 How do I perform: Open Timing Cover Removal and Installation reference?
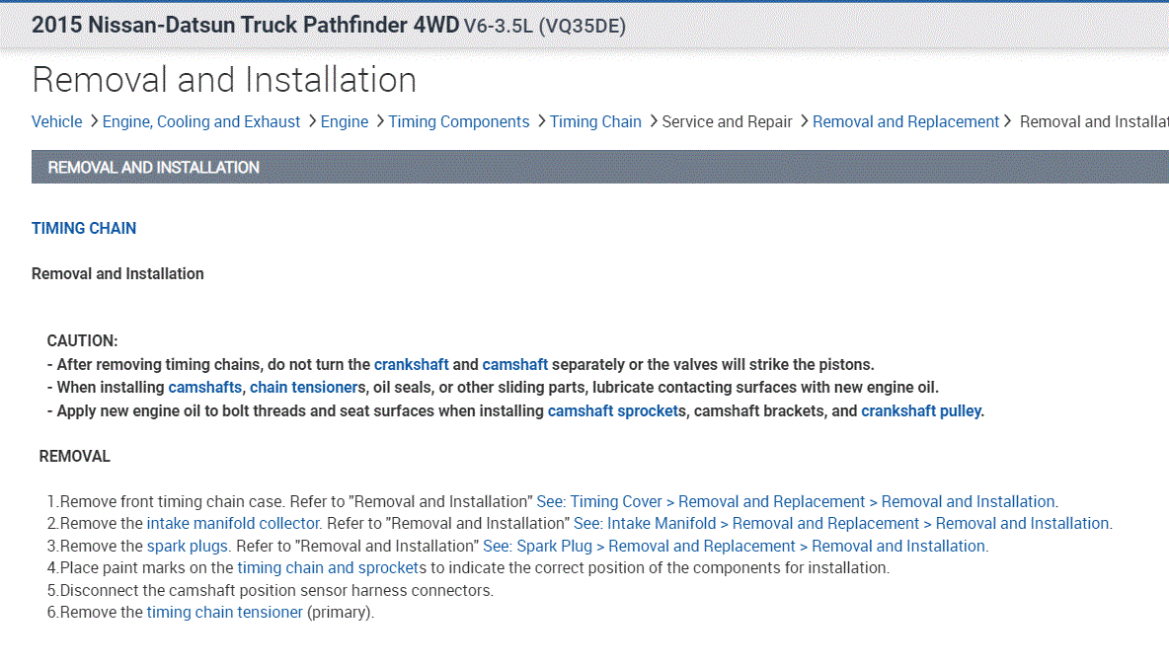[796, 501]
